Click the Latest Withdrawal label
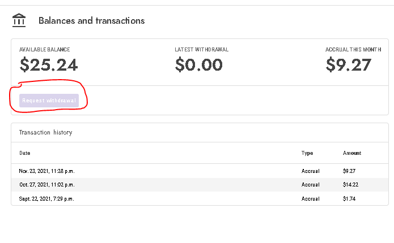The width and height of the screenshot is (394, 243). click(x=201, y=50)
